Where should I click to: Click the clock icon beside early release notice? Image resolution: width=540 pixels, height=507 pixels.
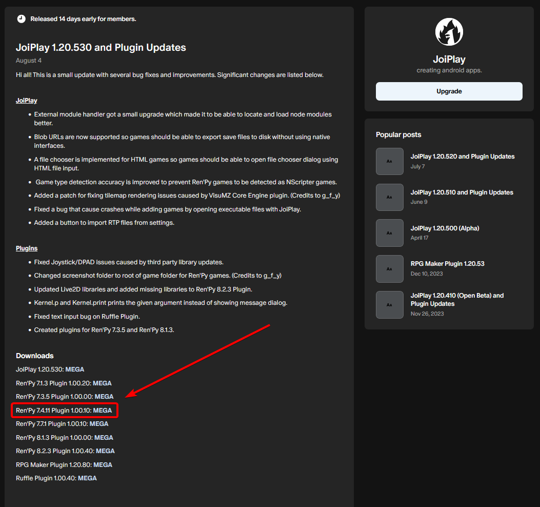(x=22, y=19)
